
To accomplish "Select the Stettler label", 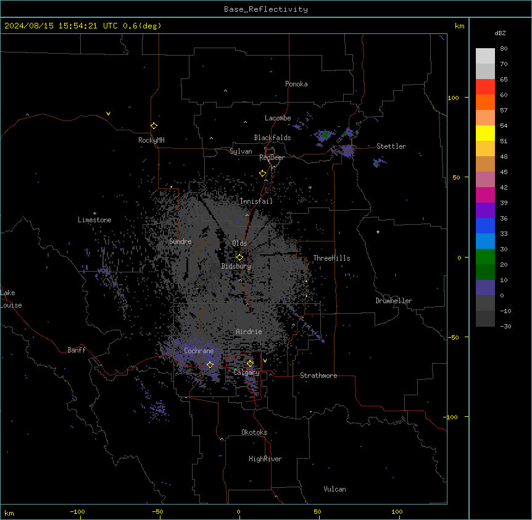I will [391, 146].
